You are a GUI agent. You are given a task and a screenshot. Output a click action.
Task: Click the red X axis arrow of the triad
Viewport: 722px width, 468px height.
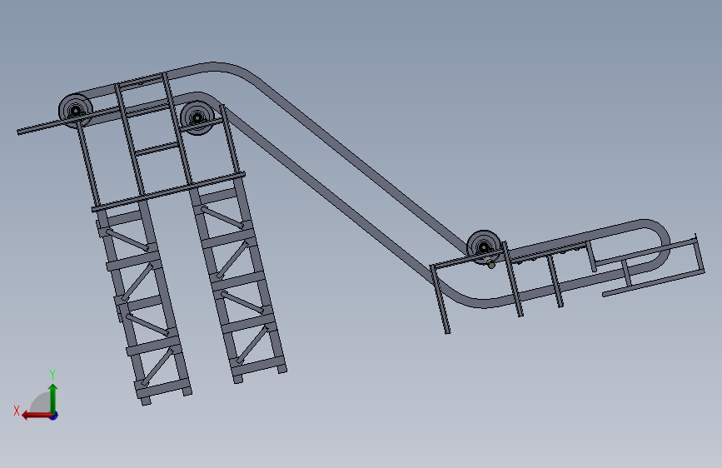(37, 416)
